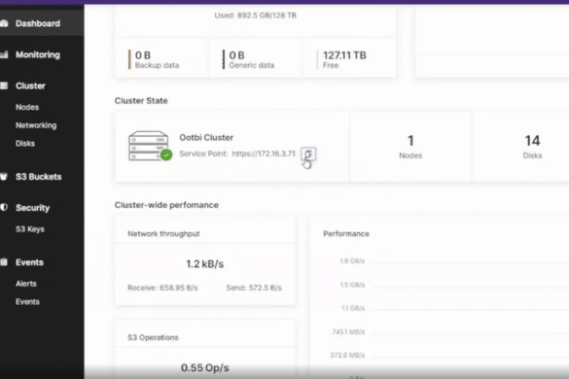This screenshot has height=379, width=569.
Task: Go to Nodes under Cluster
Action: [x=27, y=107]
